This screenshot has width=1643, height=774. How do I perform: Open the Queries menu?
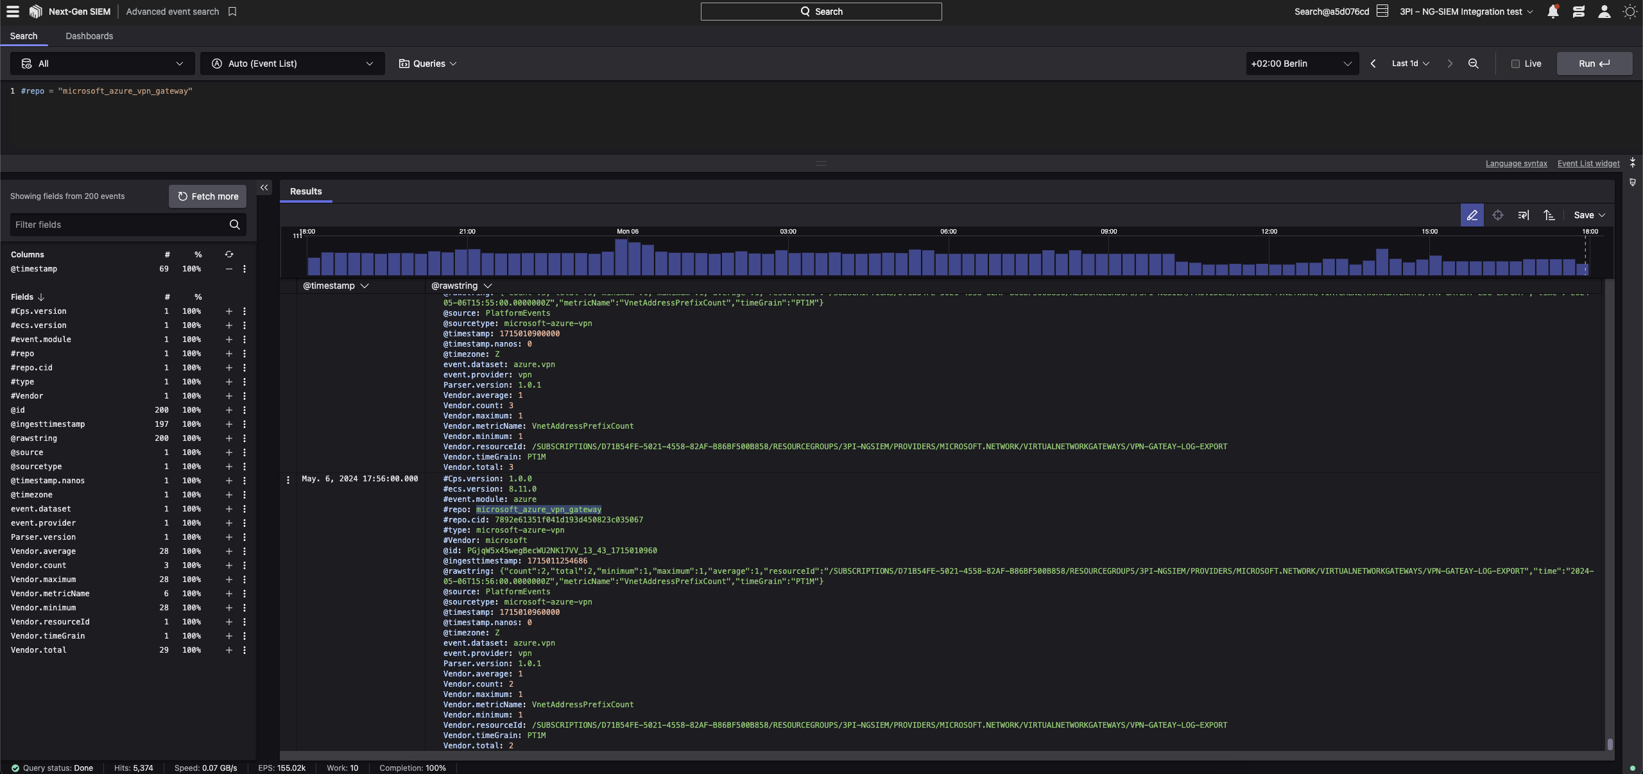pyautogui.click(x=427, y=64)
